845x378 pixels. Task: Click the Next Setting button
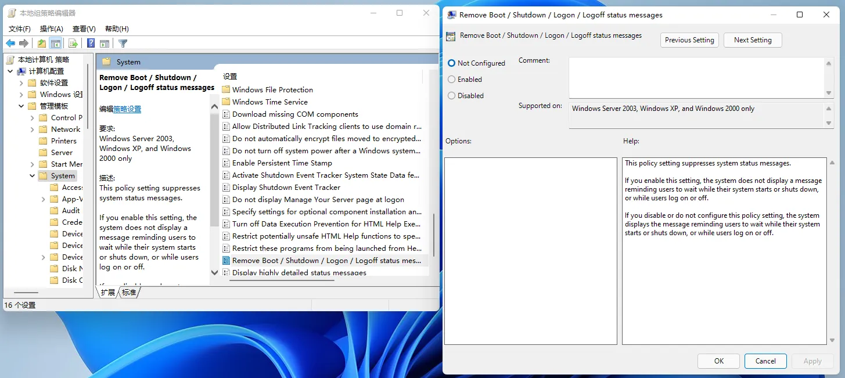tap(752, 40)
